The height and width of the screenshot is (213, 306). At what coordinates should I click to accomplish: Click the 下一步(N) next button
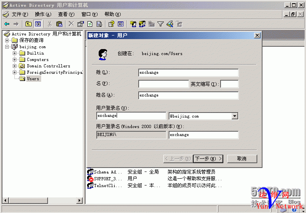[x=208, y=159]
